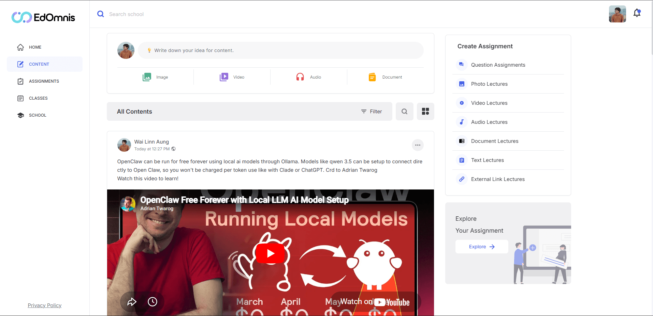Viewport: 653px width, 316px height.
Task: Open Document Lectures option
Action: point(508,141)
